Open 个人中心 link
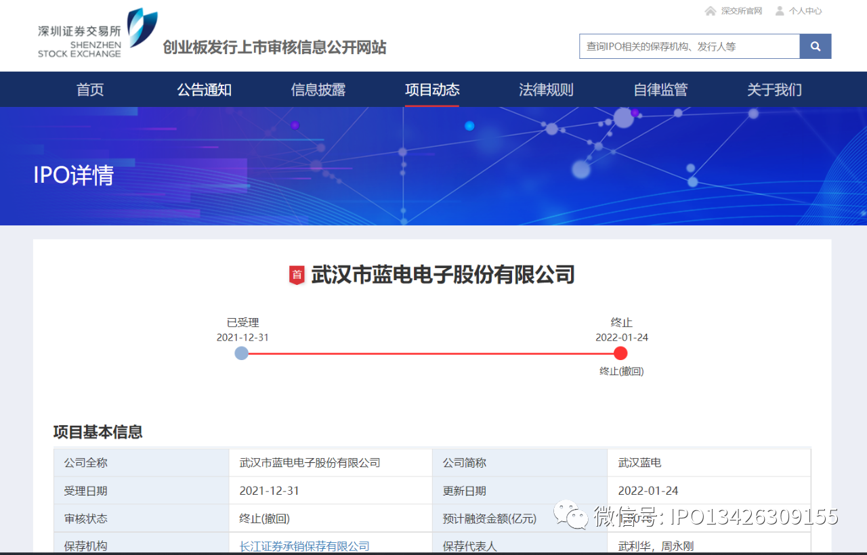 pyautogui.click(x=805, y=11)
